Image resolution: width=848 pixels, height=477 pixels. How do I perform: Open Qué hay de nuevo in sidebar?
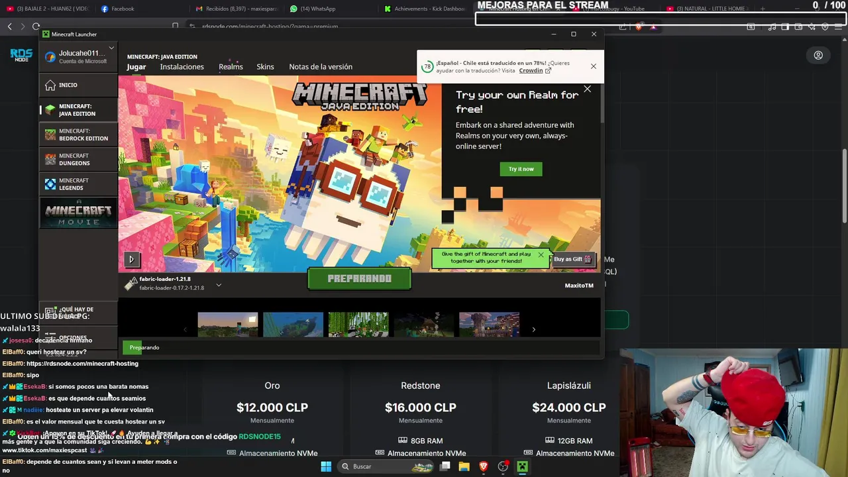(78, 313)
